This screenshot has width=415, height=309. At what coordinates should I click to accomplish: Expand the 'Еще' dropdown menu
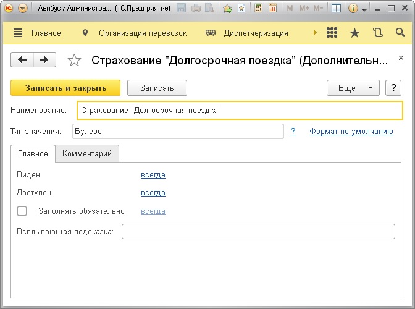353,88
